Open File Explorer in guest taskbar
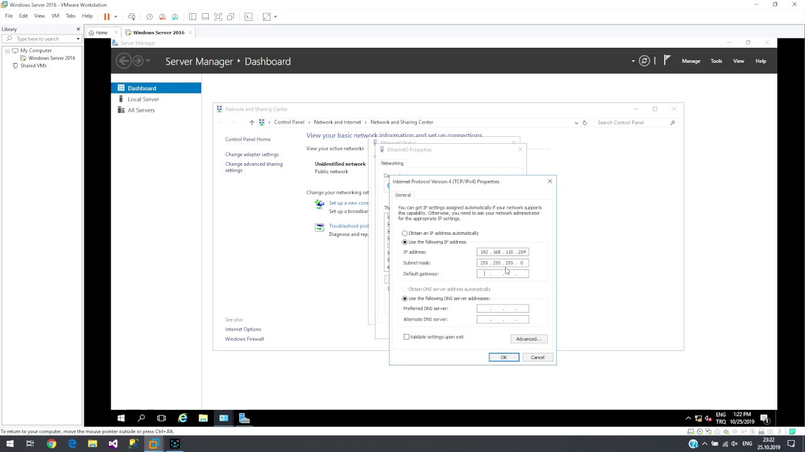Screen dimensions: 805x452 pos(203,418)
